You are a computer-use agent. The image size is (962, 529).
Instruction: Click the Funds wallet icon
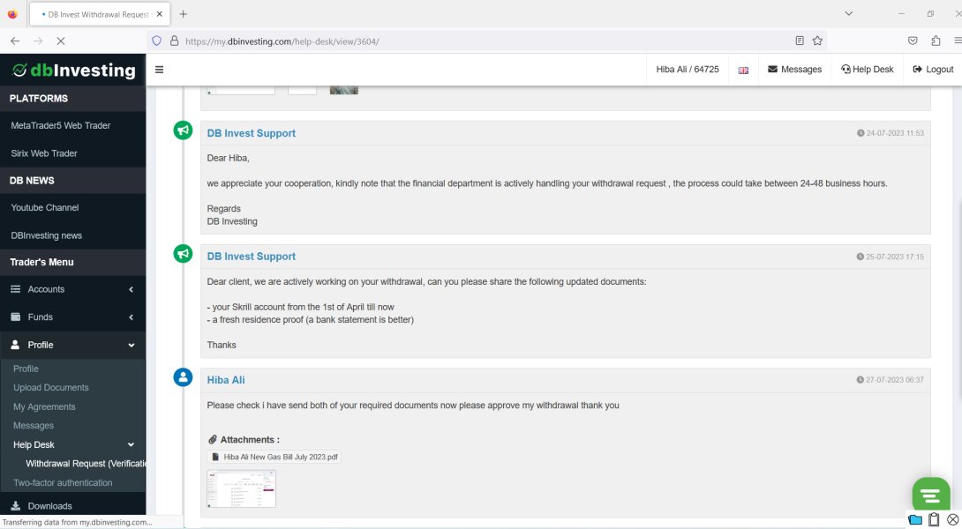coord(16,317)
